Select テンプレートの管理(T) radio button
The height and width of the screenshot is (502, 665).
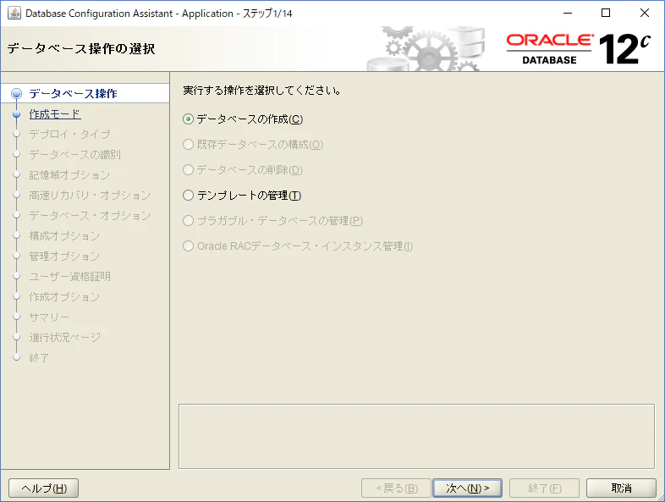[242, 196]
